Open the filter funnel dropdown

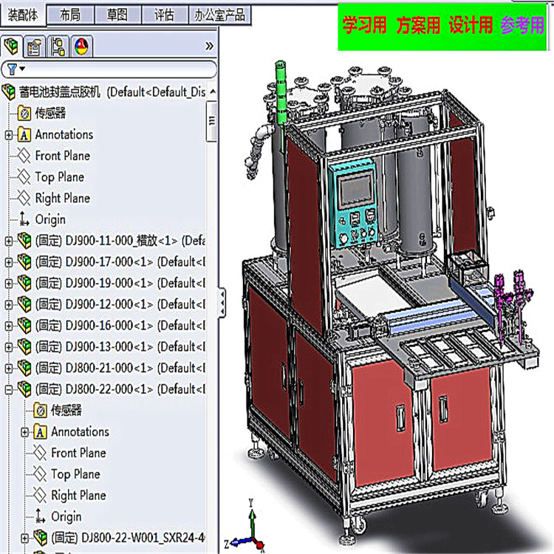pos(16,69)
